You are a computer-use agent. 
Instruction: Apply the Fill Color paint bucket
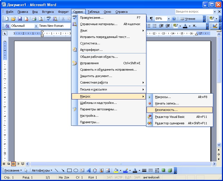[116, 170]
